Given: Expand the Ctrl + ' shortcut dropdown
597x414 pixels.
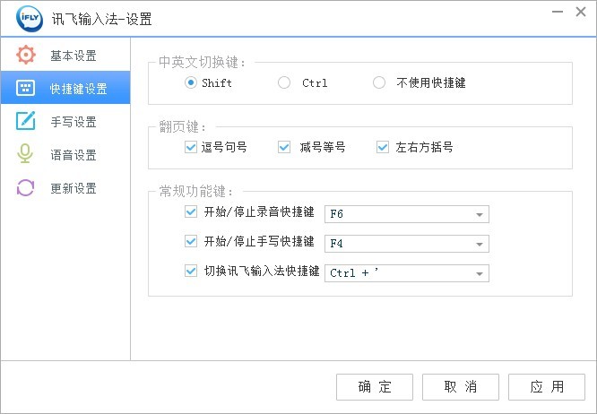Looking at the screenshot, I should pos(480,273).
